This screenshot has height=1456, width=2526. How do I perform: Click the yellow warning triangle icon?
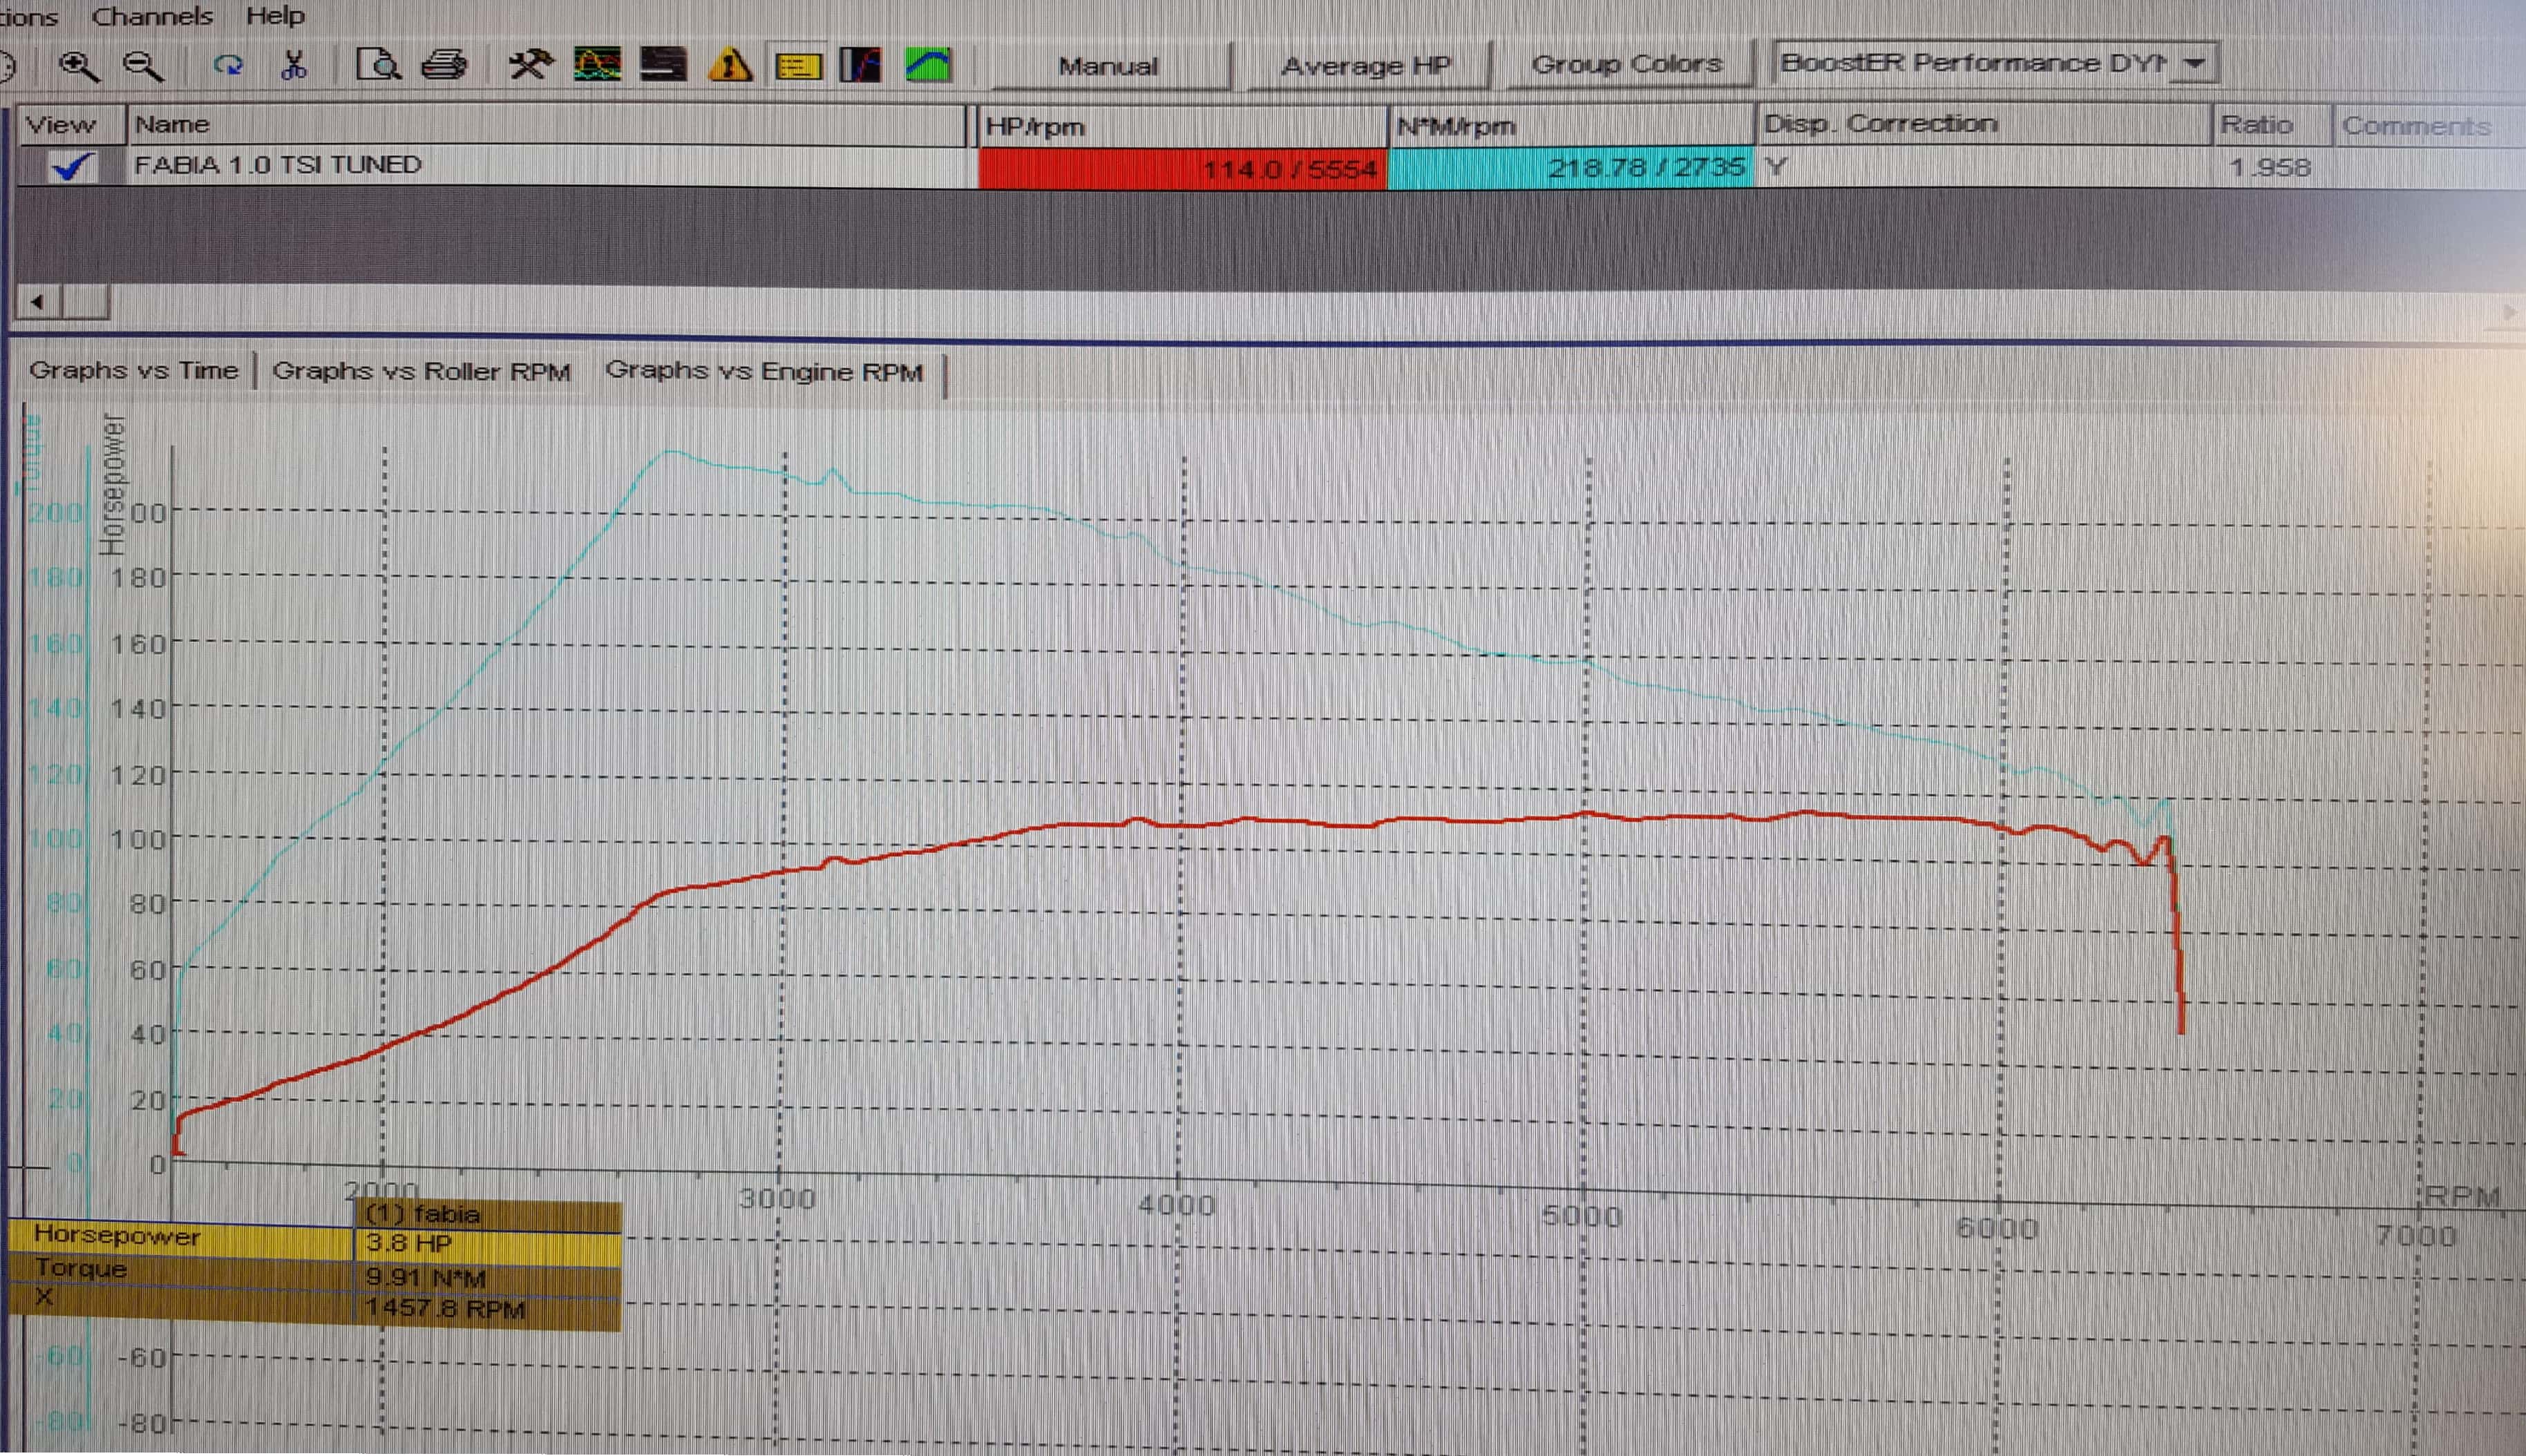coord(729,66)
